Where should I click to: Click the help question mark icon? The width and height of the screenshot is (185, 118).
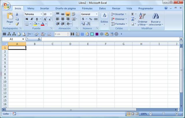click(166, 8)
